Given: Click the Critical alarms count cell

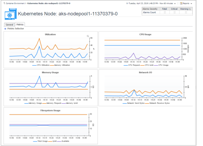Looking at the screenshot, I should coord(174,12).
